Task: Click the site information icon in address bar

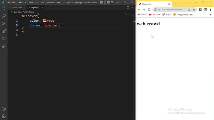Action: click(155, 10)
